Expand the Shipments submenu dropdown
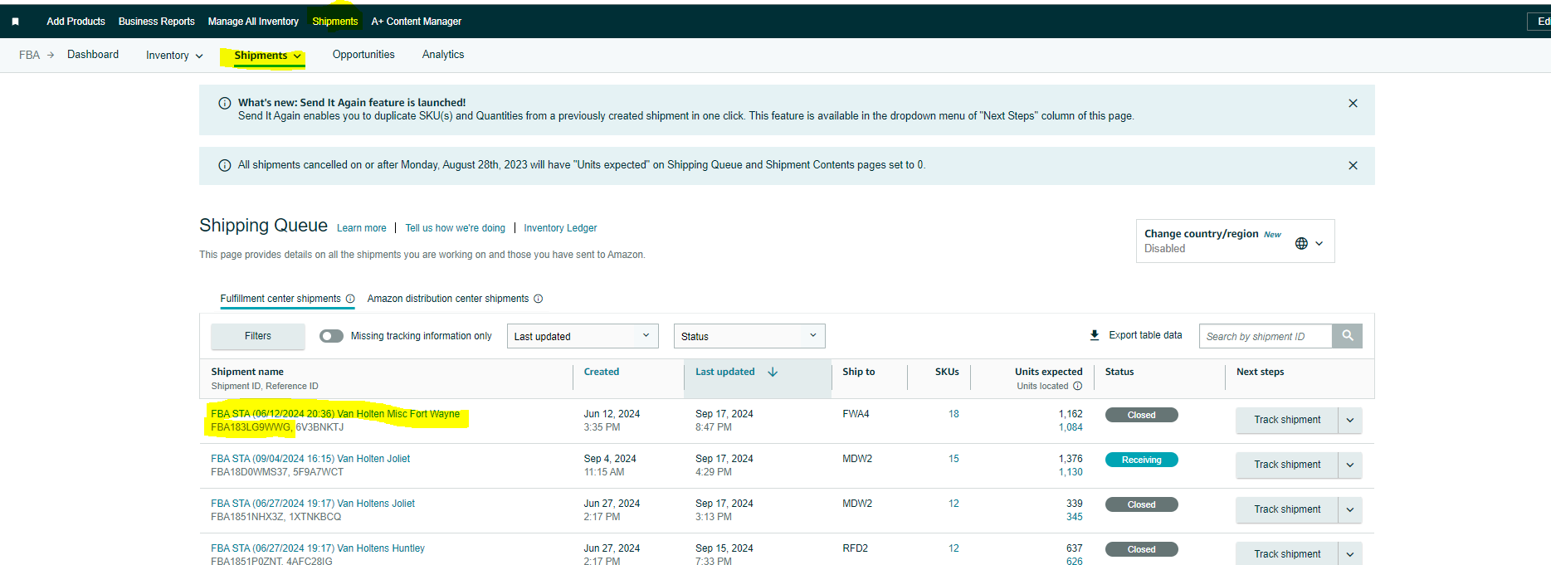The image size is (1551, 565). [297, 56]
